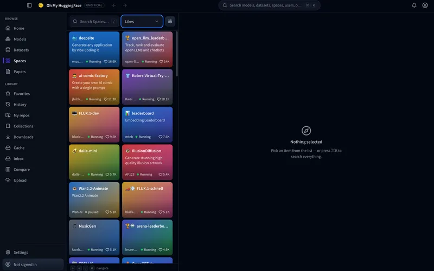Go back with the left arrow
Viewport: 434px width, 271px height.
(114, 5)
